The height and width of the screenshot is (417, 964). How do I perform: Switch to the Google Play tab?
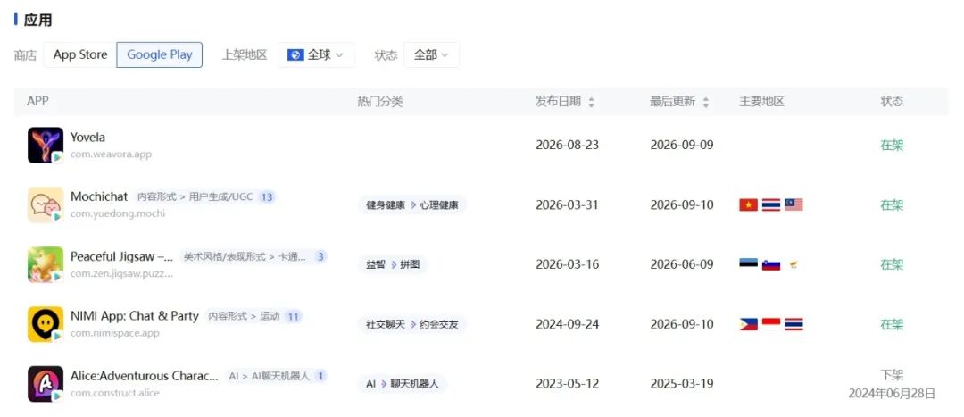[159, 54]
